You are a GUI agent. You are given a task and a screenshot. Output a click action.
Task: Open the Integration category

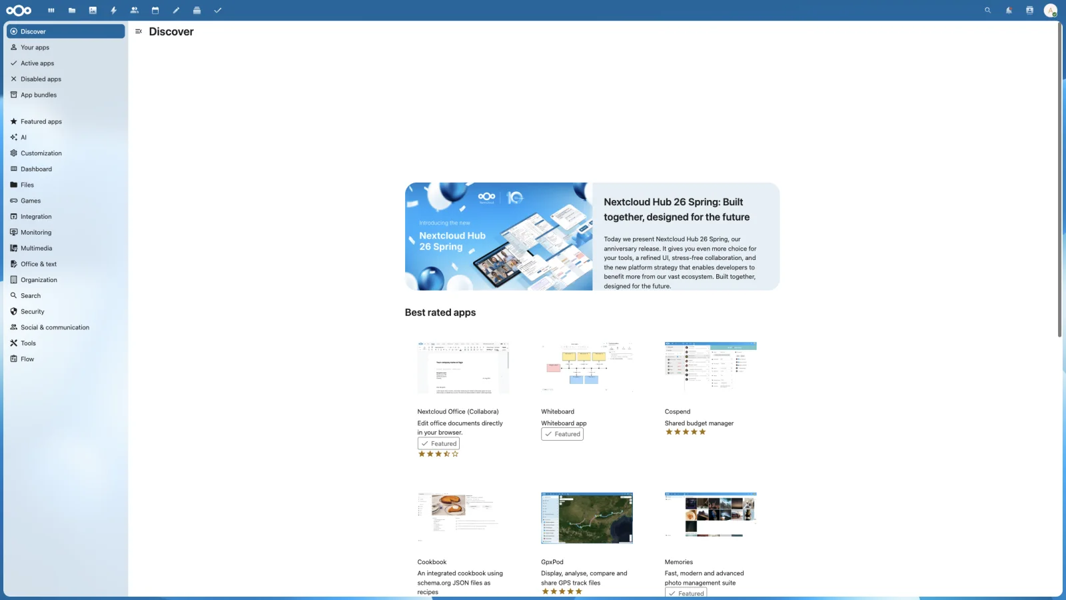click(66, 217)
